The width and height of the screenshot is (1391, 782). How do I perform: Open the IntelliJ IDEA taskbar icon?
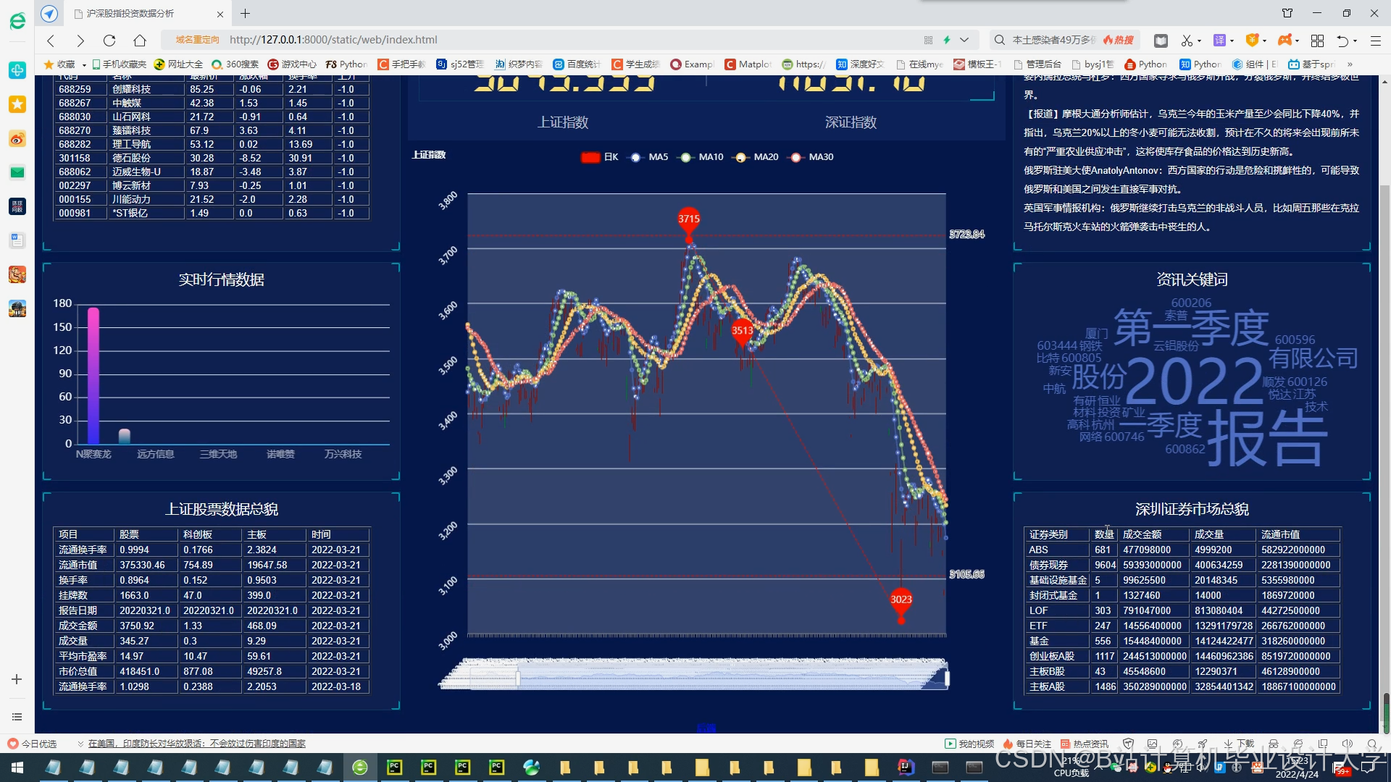pyautogui.click(x=906, y=768)
